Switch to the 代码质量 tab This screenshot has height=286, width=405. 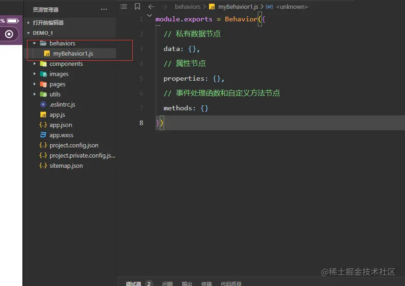231,284
